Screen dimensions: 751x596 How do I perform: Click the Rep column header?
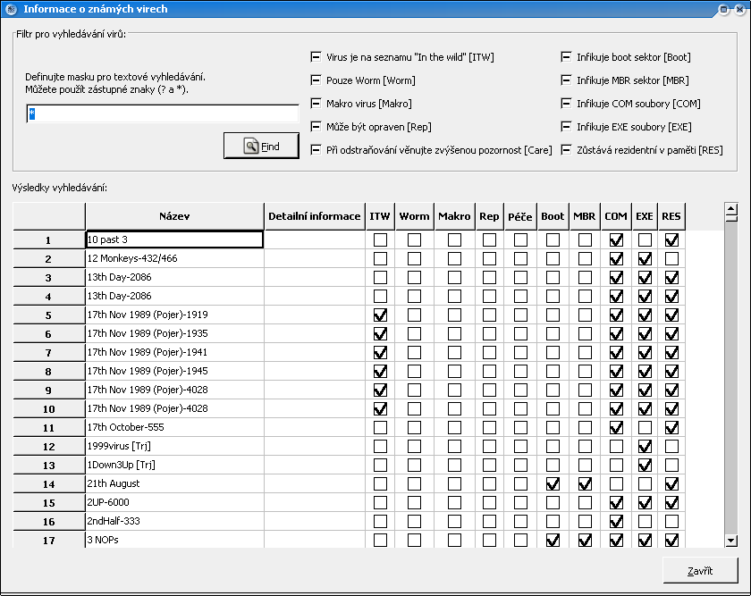(x=490, y=216)
